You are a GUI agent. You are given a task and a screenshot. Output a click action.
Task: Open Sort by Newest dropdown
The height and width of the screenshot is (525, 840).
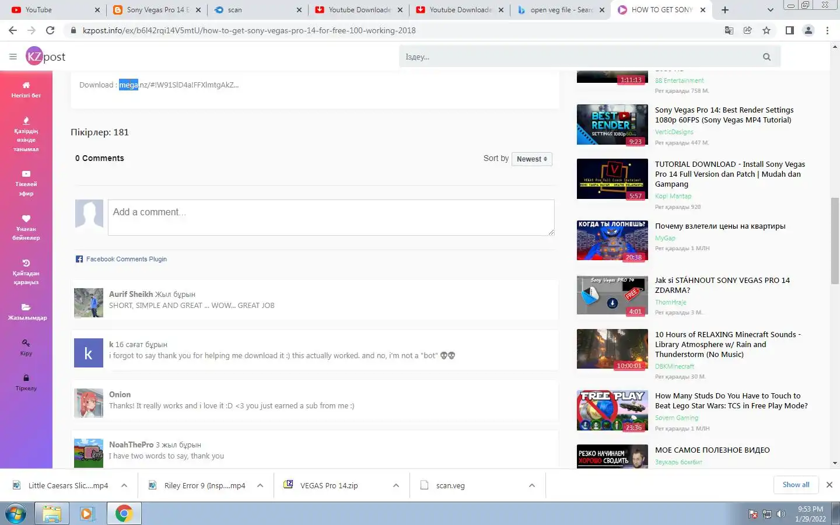[531, 159]
